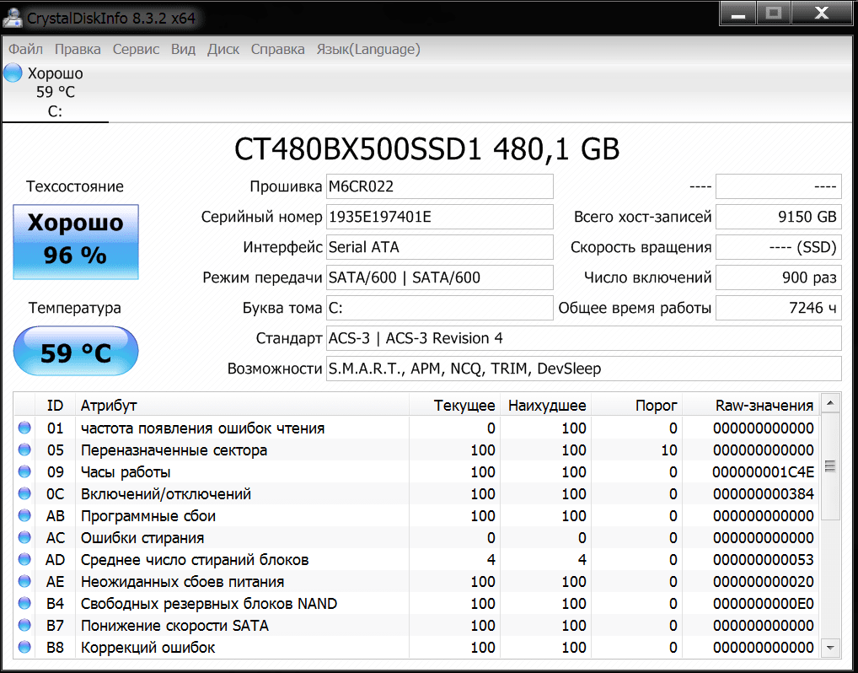The height and width of the screenshot is (673, 858).
Task: Select the Свободных резервных блоков NAND row
Action: click(x=208, y=604)
